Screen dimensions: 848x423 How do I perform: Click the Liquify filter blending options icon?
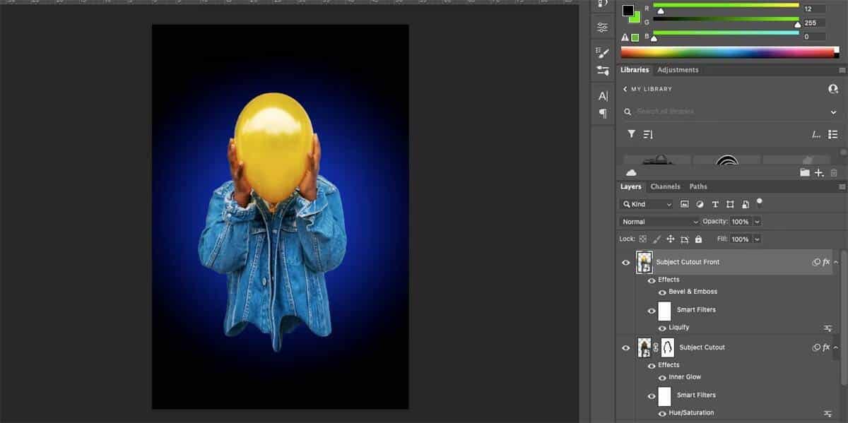tap(827, 327)
